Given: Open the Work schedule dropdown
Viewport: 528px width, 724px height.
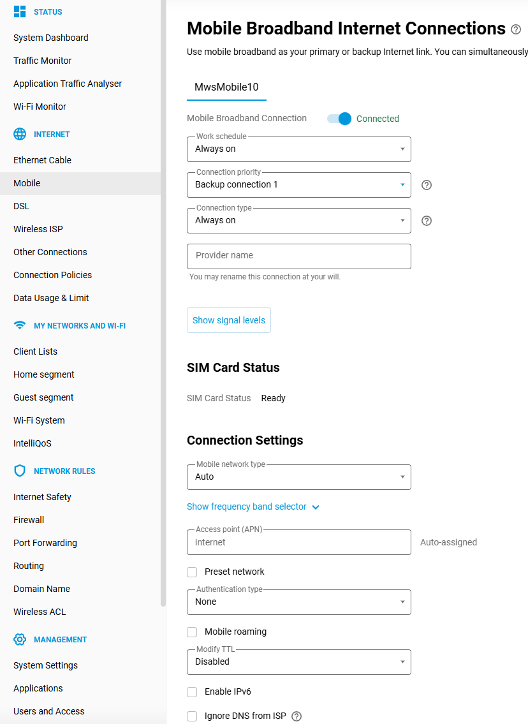Looking at the screenshot, I should pyautogui.click(x=298, y=149).
